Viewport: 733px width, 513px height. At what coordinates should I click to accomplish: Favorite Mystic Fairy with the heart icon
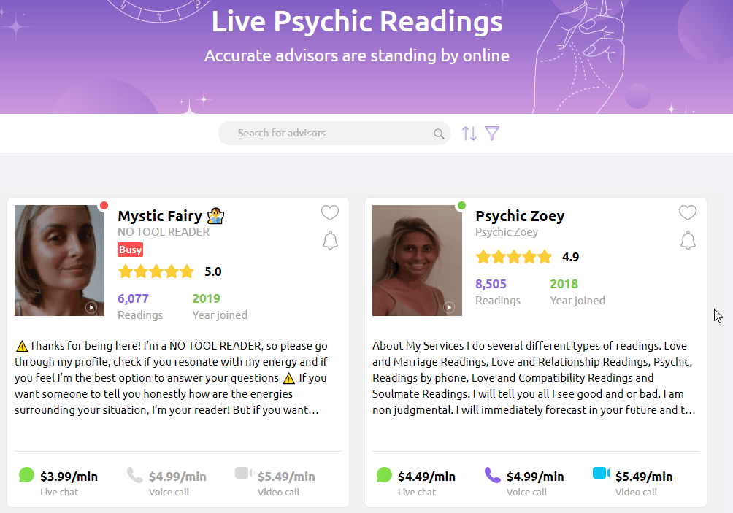(330, 212)
